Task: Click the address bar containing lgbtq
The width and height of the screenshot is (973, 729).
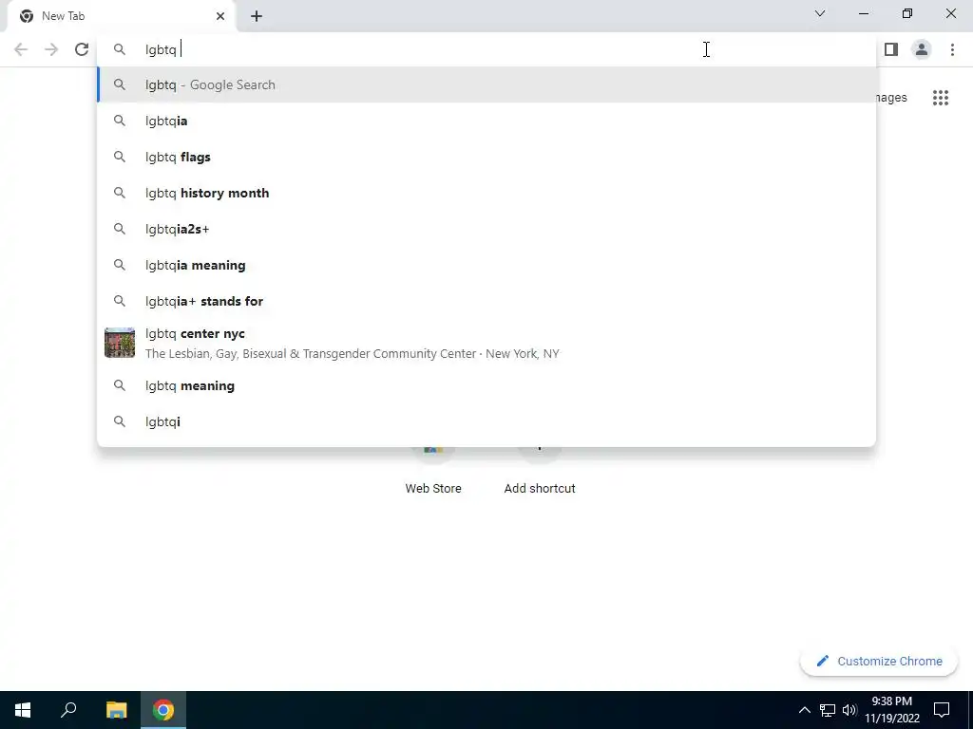Action: (487, 49)
